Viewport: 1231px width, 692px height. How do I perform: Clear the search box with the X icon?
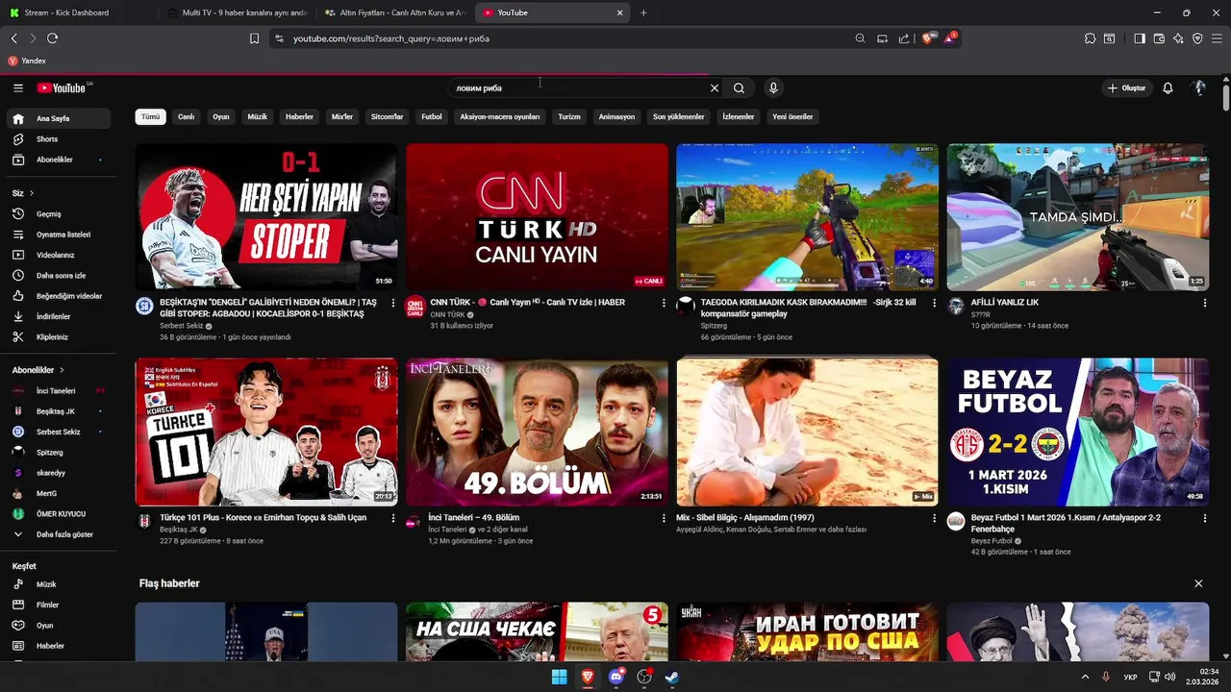pos(715,87)
